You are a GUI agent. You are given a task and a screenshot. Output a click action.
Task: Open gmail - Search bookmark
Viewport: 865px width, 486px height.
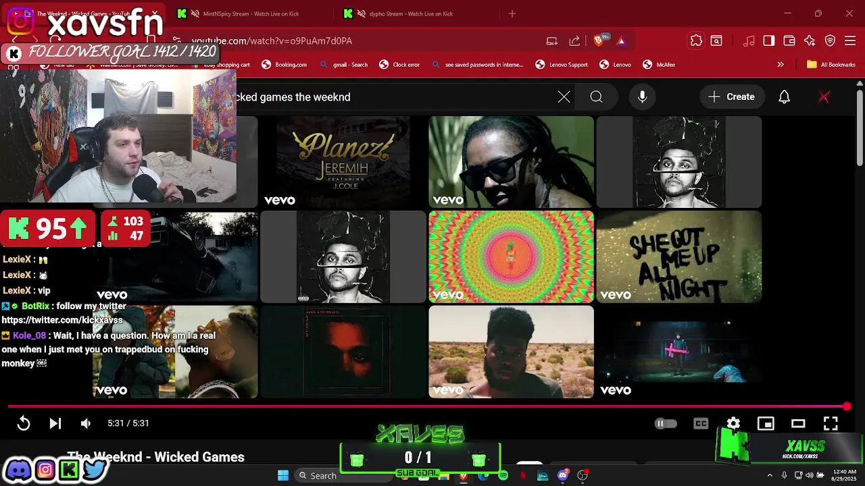coord(343,65)
